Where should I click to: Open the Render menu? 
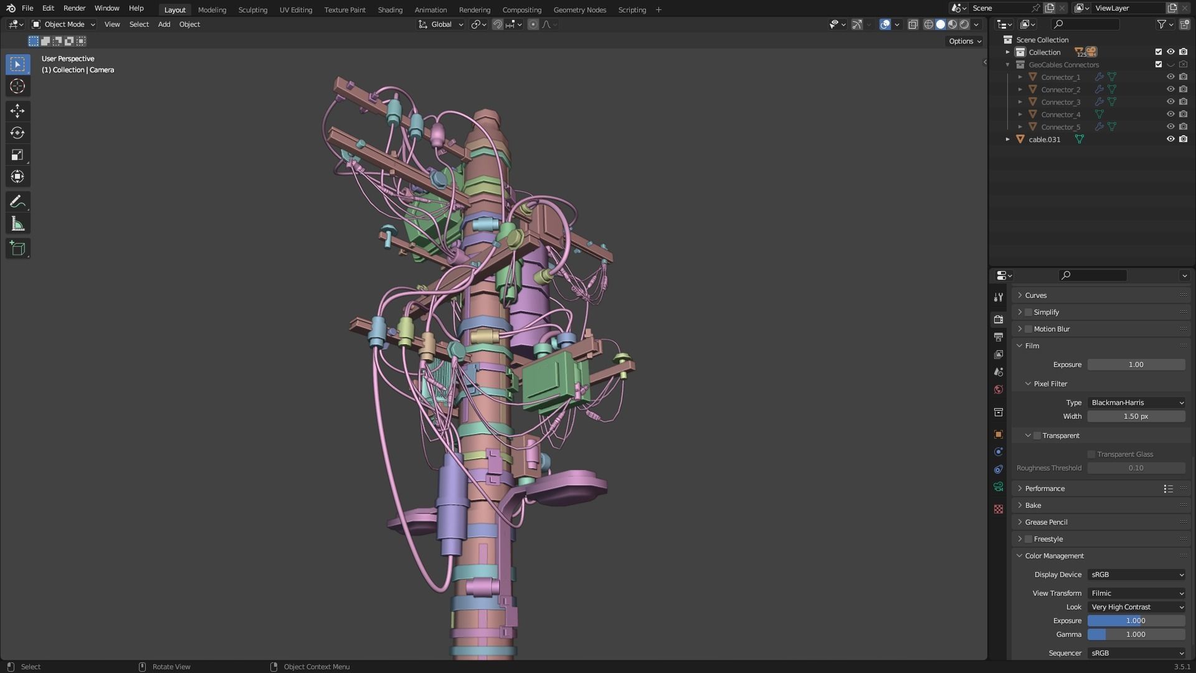click(74, 8)
